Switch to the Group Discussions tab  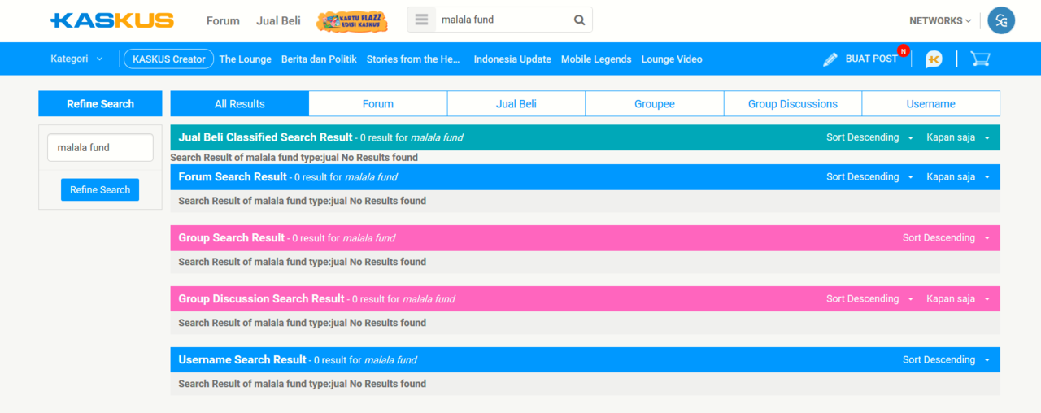[793, 104]
